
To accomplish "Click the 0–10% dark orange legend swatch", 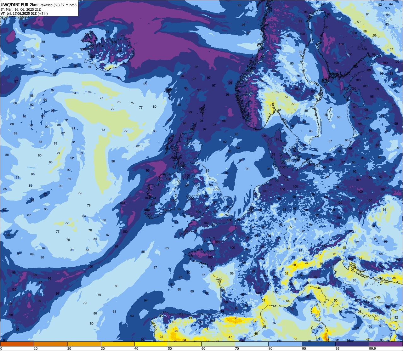I will [x=17, y=344].
